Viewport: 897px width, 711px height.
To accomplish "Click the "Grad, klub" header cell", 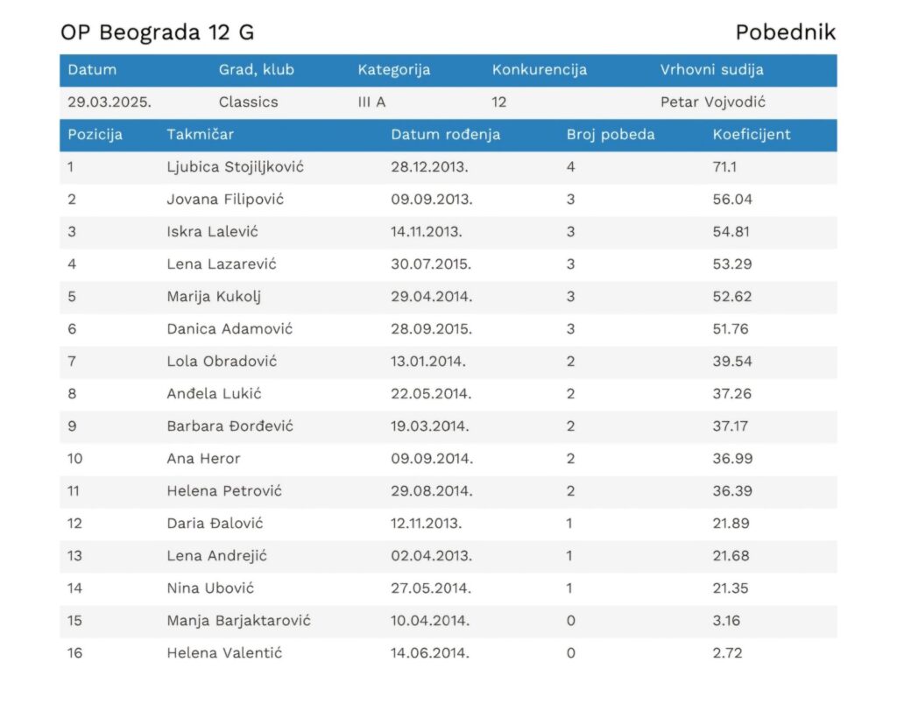I will 257,70.
